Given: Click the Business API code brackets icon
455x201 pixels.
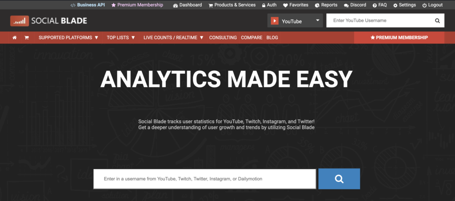Looking at the screenshot, I should [x=73, y=5].
